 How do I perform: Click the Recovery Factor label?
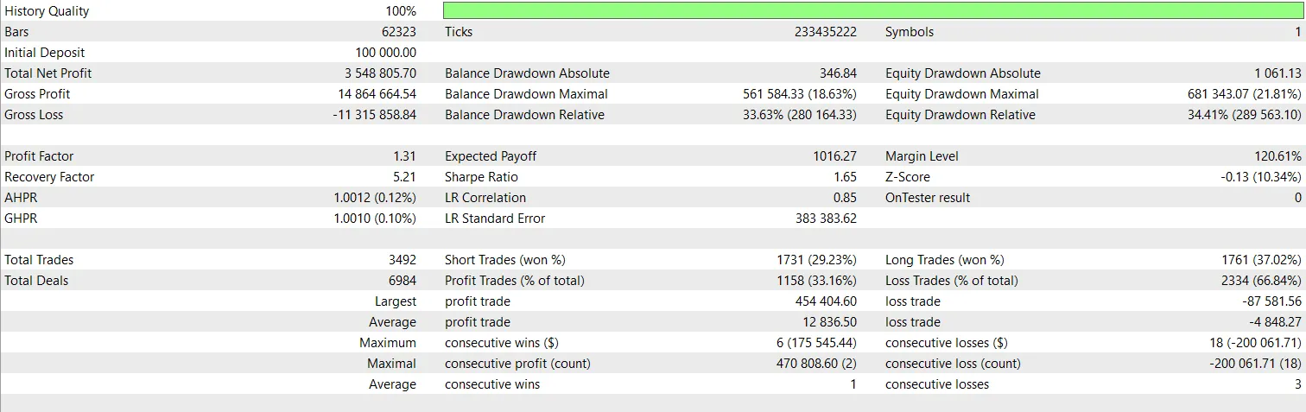pos(49,177)
